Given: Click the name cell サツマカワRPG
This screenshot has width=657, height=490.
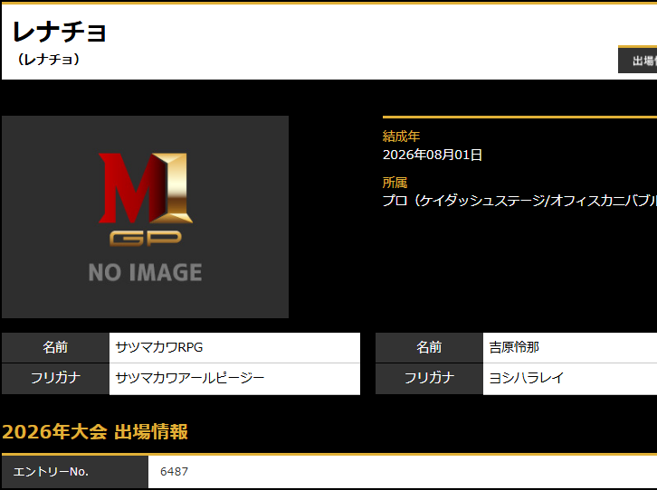Looking at the screenshot, I should [x=234, y=347].
